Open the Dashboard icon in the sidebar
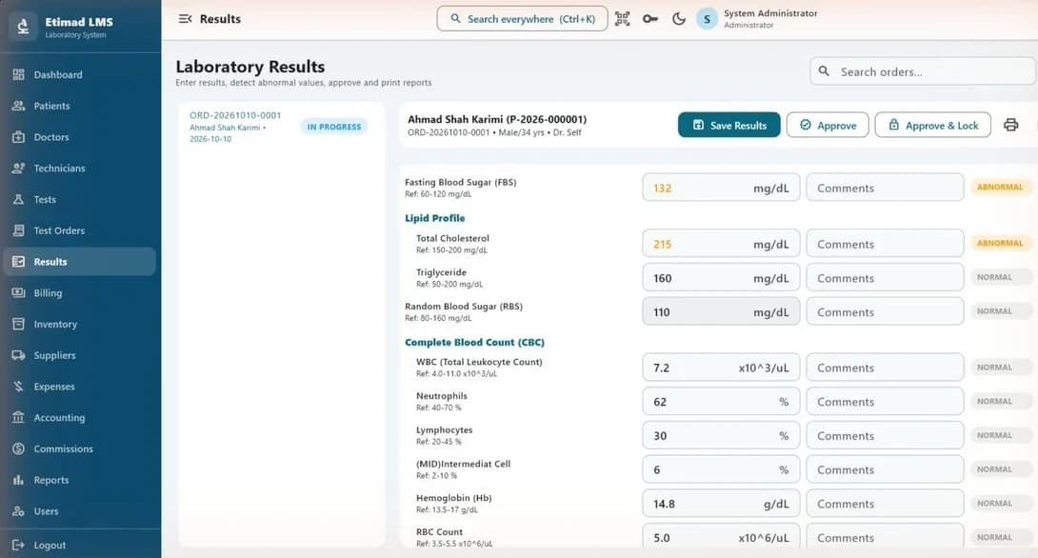Screen dimensions: 1038x558 pos(18,75)
